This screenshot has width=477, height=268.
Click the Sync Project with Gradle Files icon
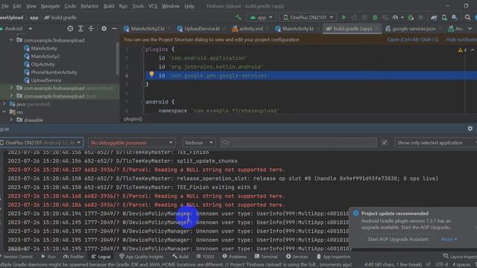click(x=434, y=18)
